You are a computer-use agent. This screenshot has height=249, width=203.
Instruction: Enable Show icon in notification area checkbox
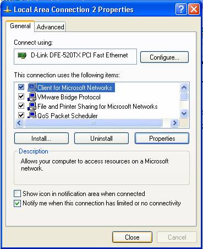(17, 194)
